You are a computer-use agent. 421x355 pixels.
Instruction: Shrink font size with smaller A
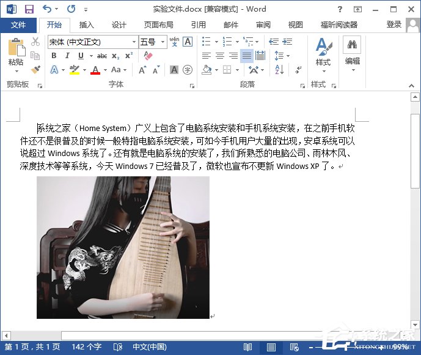click(x=156, y=70)
